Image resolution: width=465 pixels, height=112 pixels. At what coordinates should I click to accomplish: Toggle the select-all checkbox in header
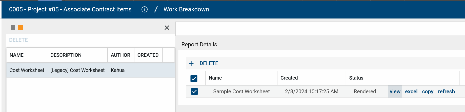point(194,78)
